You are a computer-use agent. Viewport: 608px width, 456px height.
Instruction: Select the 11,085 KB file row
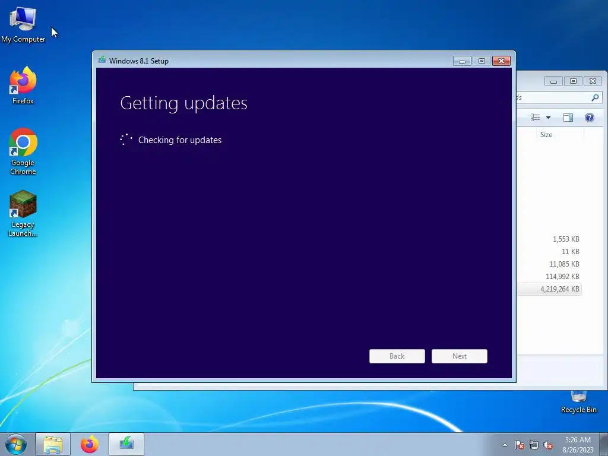tap(549, 264)
